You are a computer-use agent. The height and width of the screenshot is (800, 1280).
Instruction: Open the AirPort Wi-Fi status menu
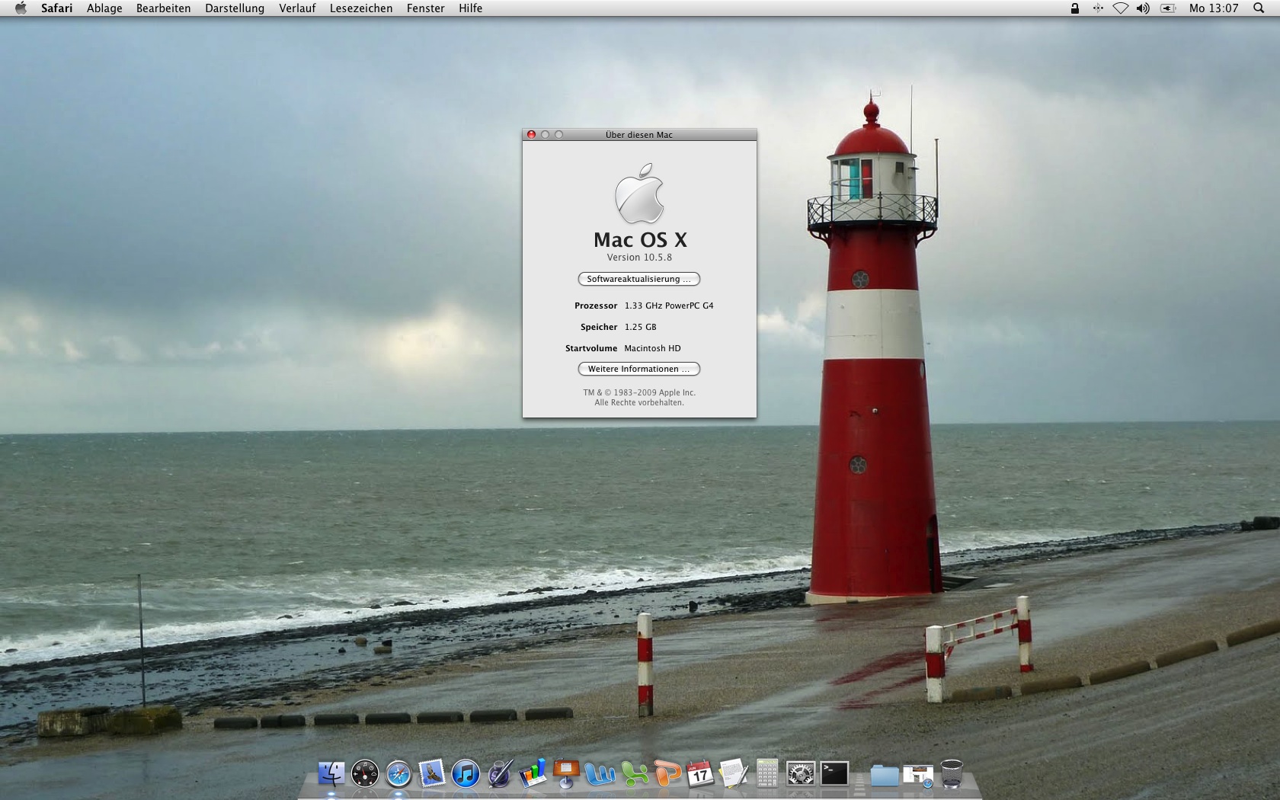1120,8
